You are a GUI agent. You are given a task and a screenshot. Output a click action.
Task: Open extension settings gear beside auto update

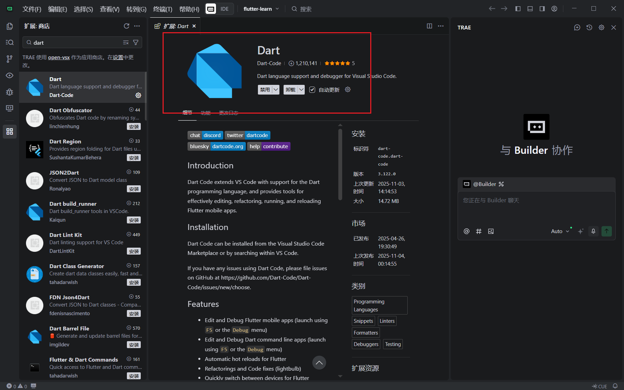(348, 89)
